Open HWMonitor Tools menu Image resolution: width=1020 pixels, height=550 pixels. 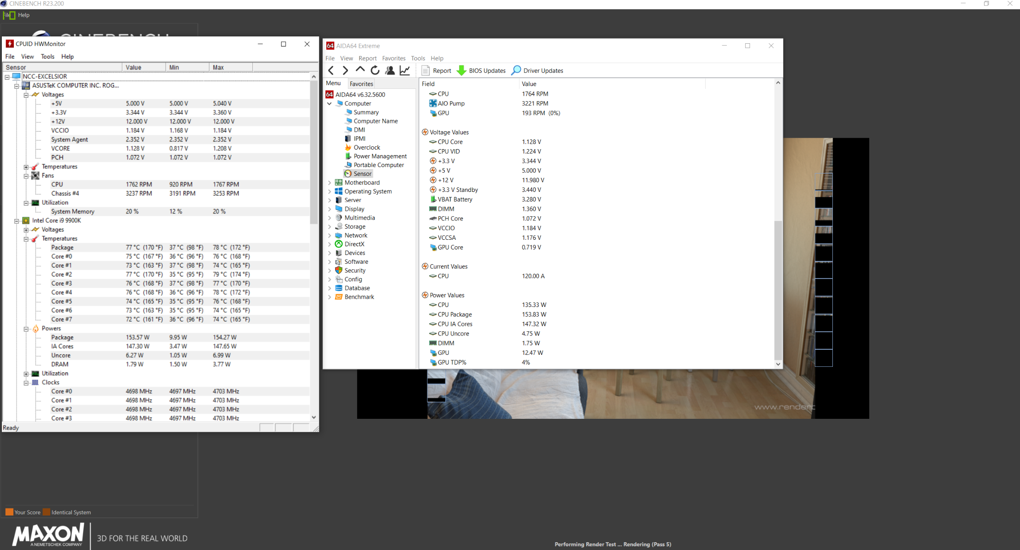coord(47,57)
